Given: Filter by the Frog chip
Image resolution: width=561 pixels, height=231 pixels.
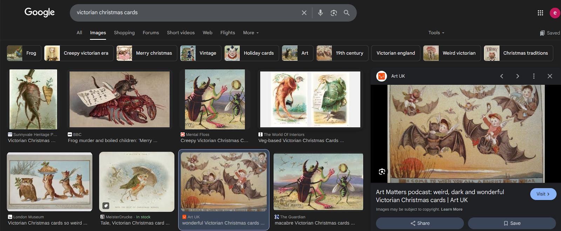Looking at the screenshot, I should pyautogui.click(x=24, y=53).
